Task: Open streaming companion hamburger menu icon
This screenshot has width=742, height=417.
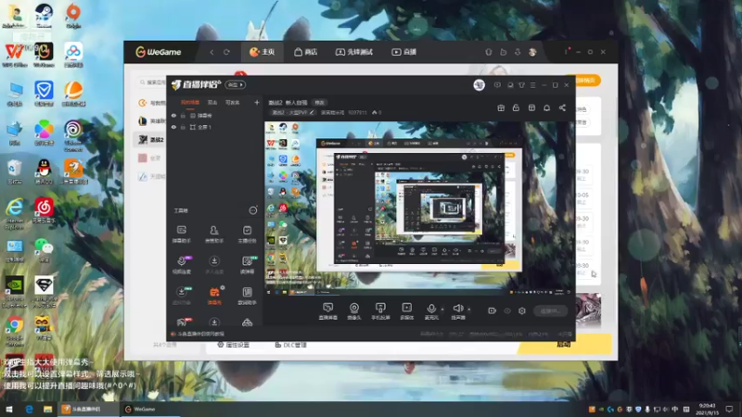Action: [532, 85]
